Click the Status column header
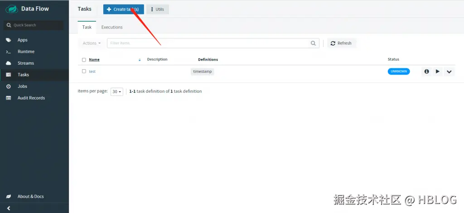Screen dimensions: 464x213 pyautogui.click(x=393, y=59)
